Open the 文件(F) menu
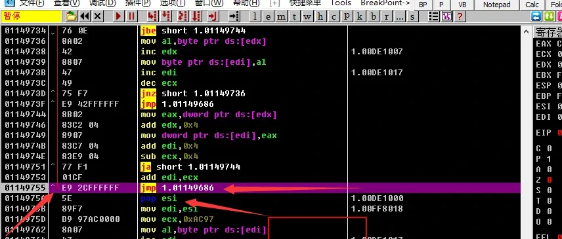The image size is (562, 239). (x=32, y=3)
